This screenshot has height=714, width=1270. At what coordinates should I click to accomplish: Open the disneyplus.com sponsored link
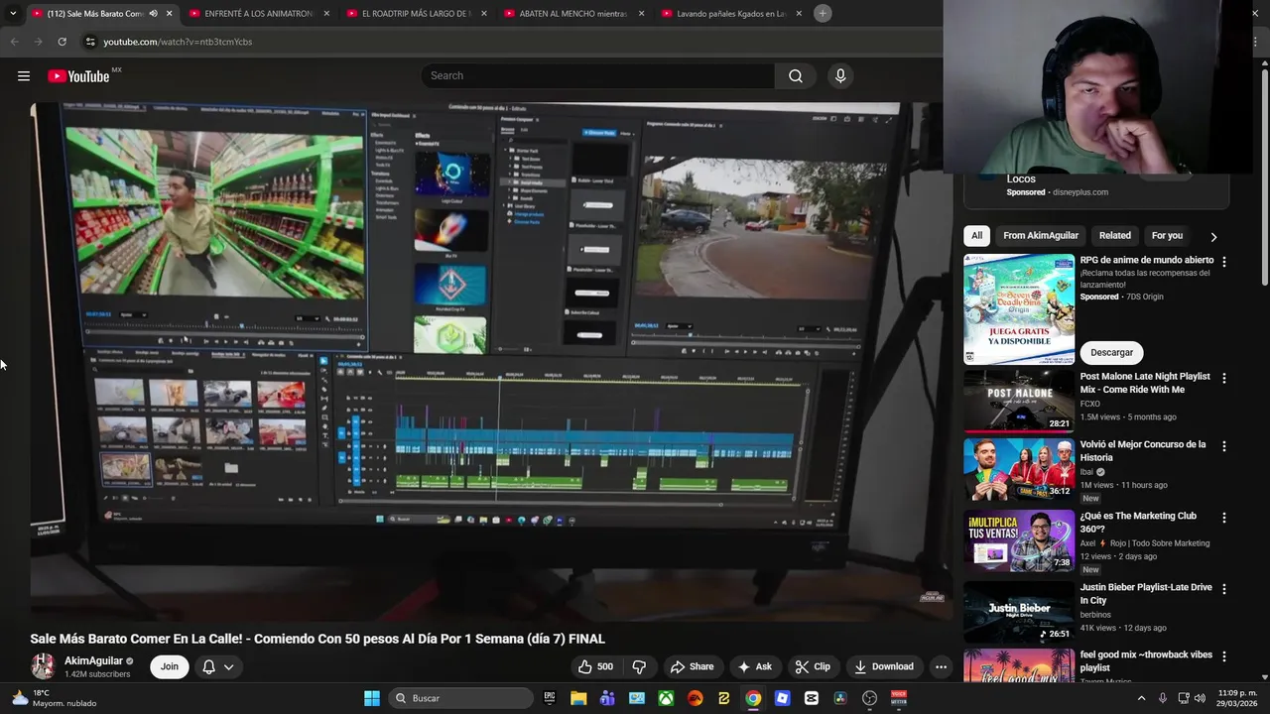click(x=1079, y=192)
